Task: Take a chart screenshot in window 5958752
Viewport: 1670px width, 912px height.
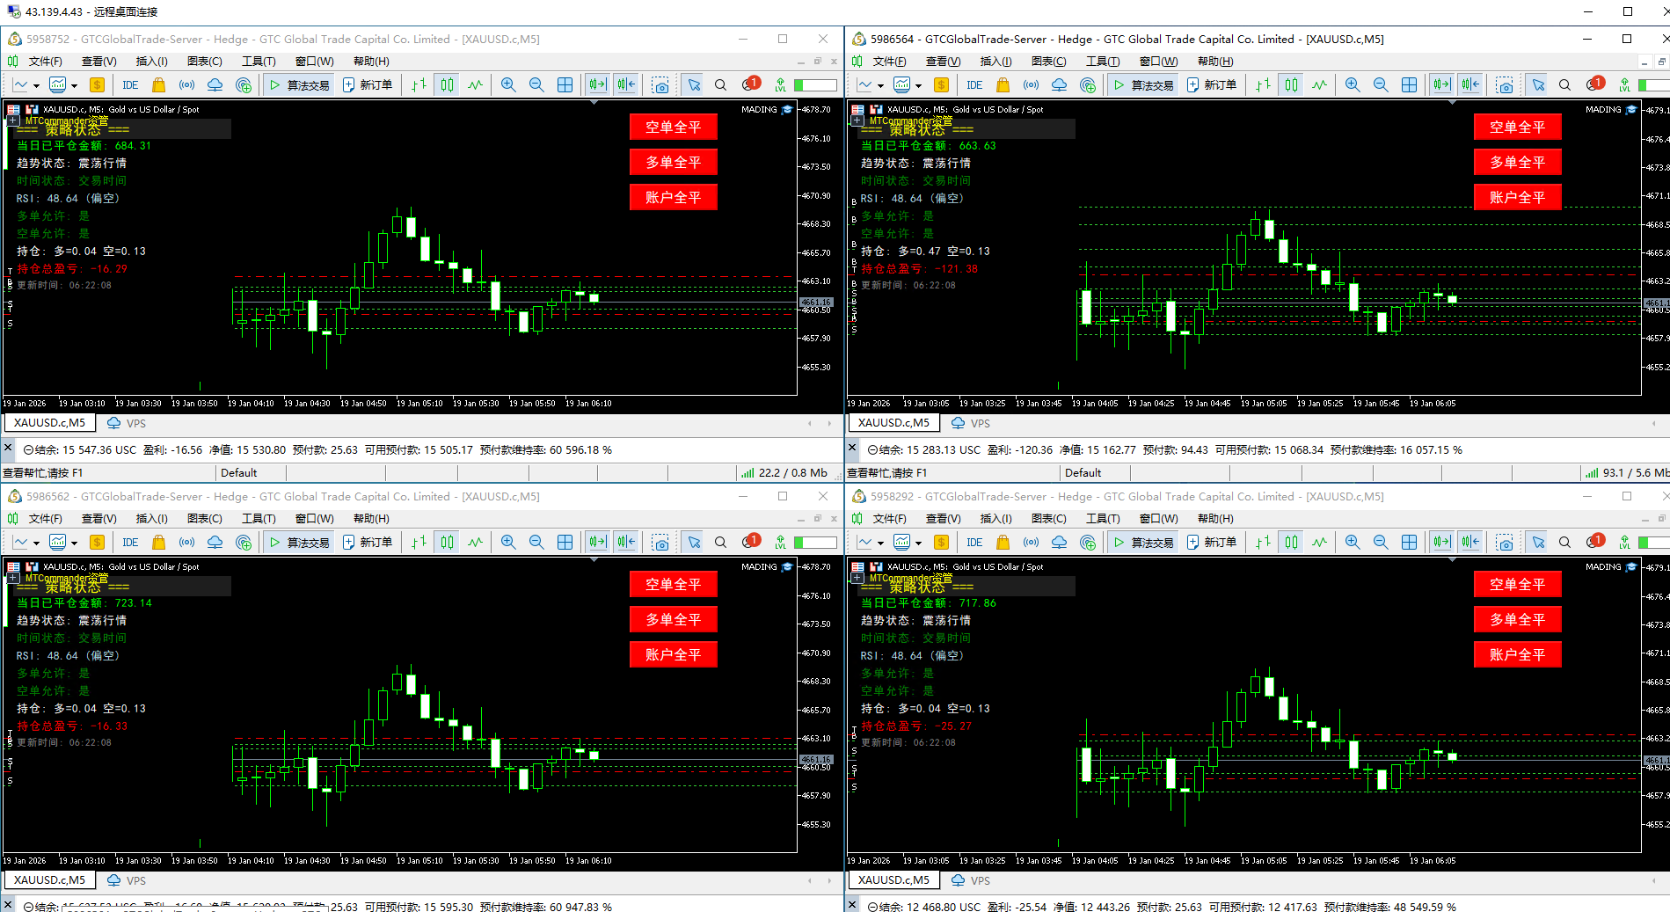Action: click(x=660, y=85)
